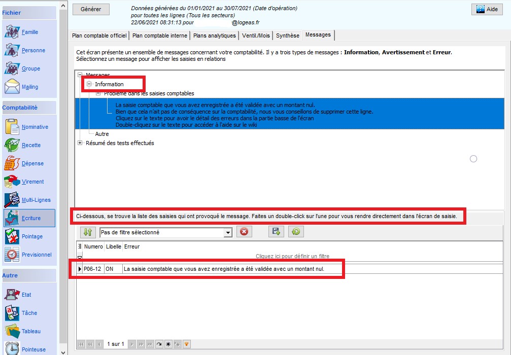Switch to the Synthèse tab

tap(287, 35)
